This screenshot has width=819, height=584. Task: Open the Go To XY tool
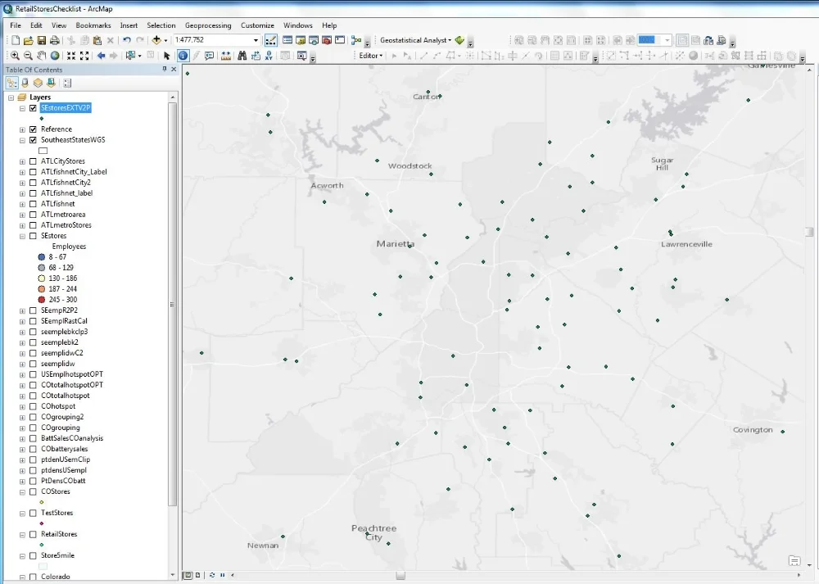click(x=269, y=56)
